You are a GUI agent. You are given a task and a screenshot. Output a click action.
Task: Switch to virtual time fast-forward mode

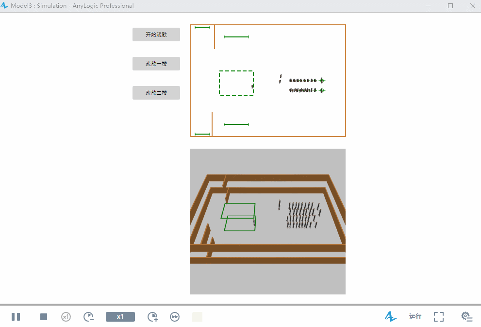tap(175, 317)
